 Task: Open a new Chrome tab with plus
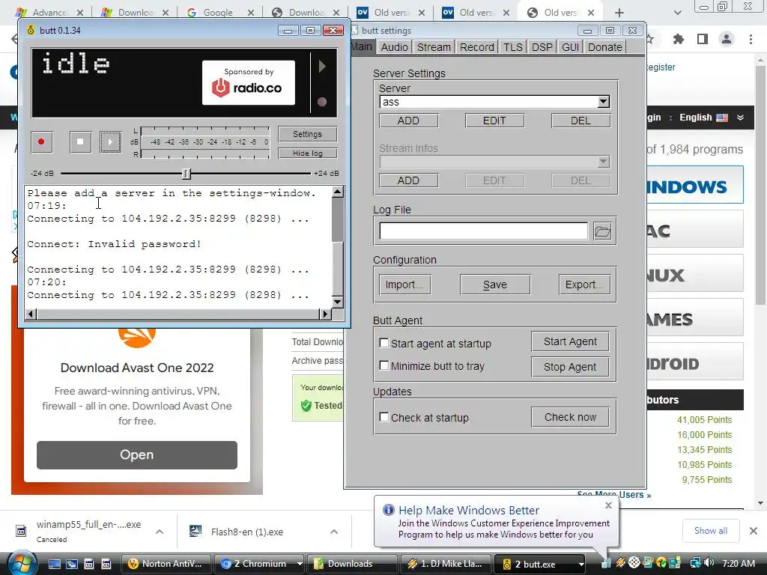[619, 13]
